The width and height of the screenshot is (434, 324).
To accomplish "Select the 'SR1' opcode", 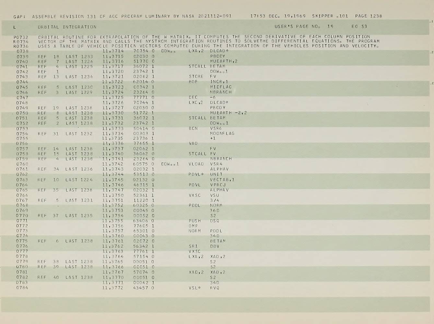I will point(193,246).
